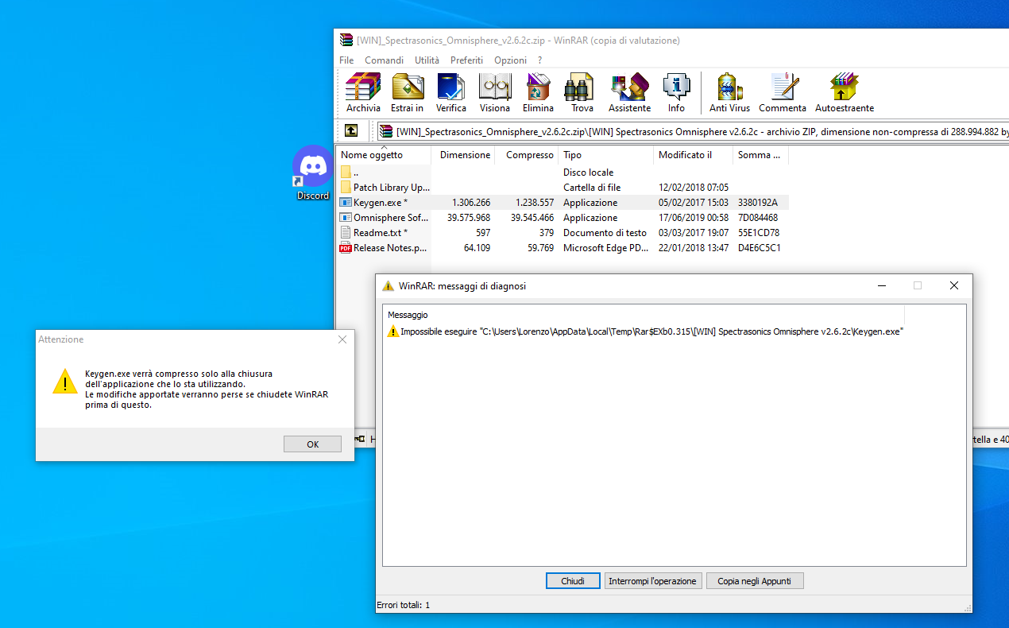Click the checksum value D4E6C5C1
The height and width of the screenshot is (628, 1009).
(759, 248)
